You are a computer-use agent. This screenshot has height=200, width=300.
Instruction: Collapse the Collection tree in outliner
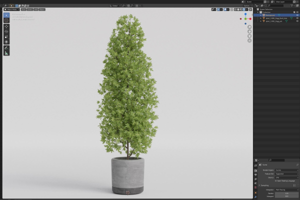pos(258,12)
